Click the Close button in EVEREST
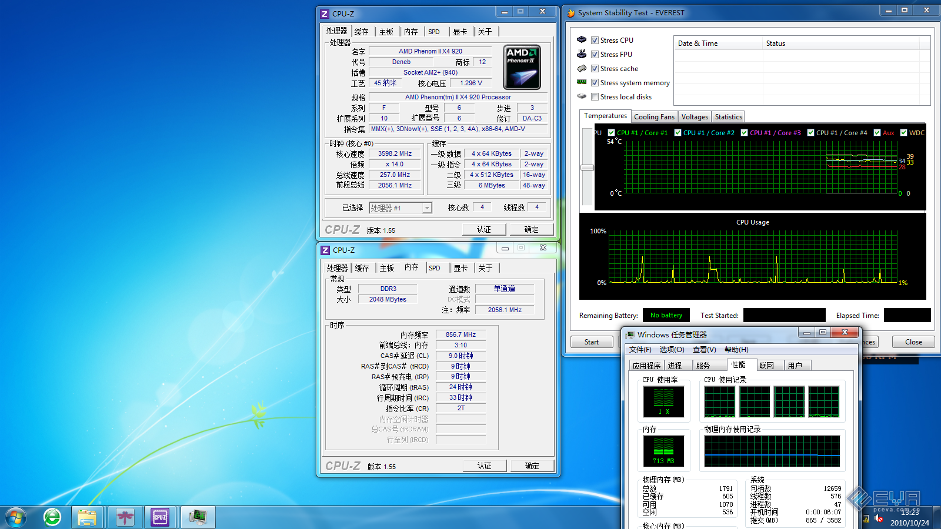 [913, 342]
